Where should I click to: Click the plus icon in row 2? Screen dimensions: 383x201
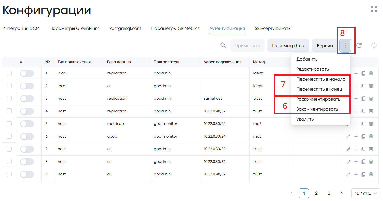tap(356, 86)
